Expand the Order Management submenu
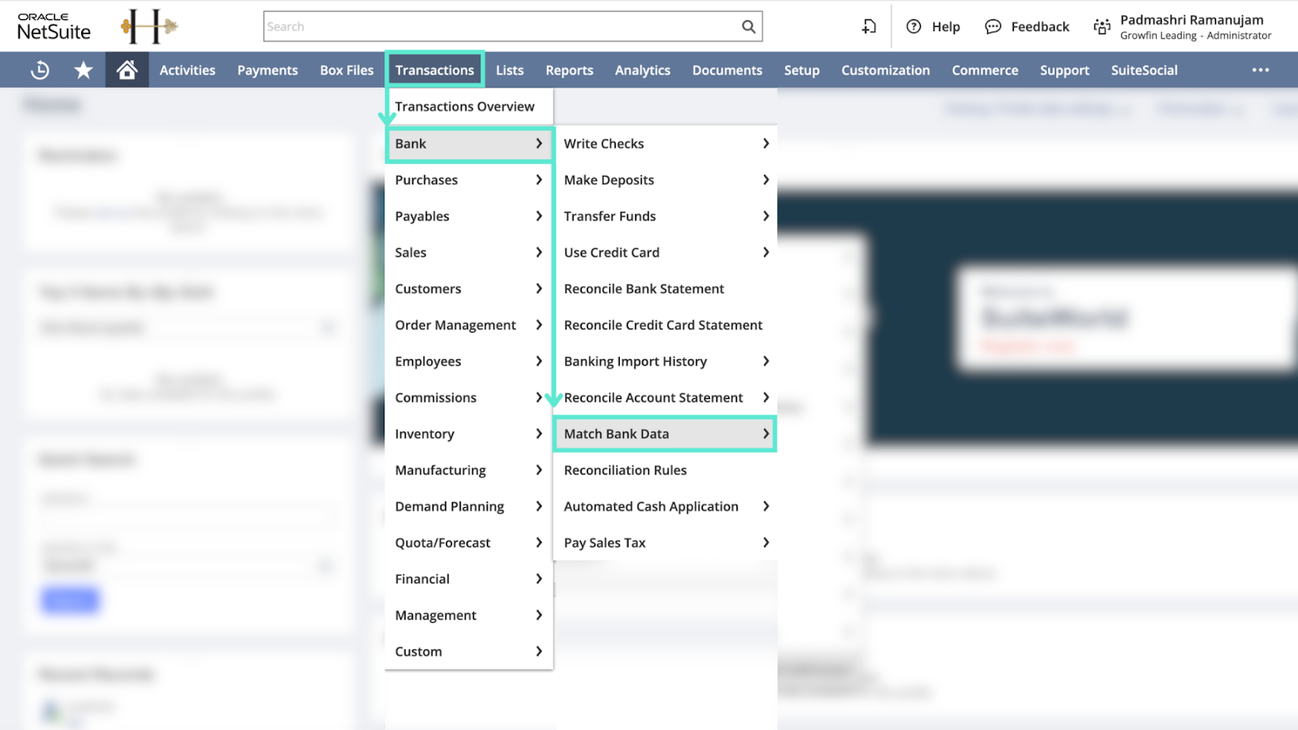The height and width of the screenshot is (730, 1298). coord(469,325)
